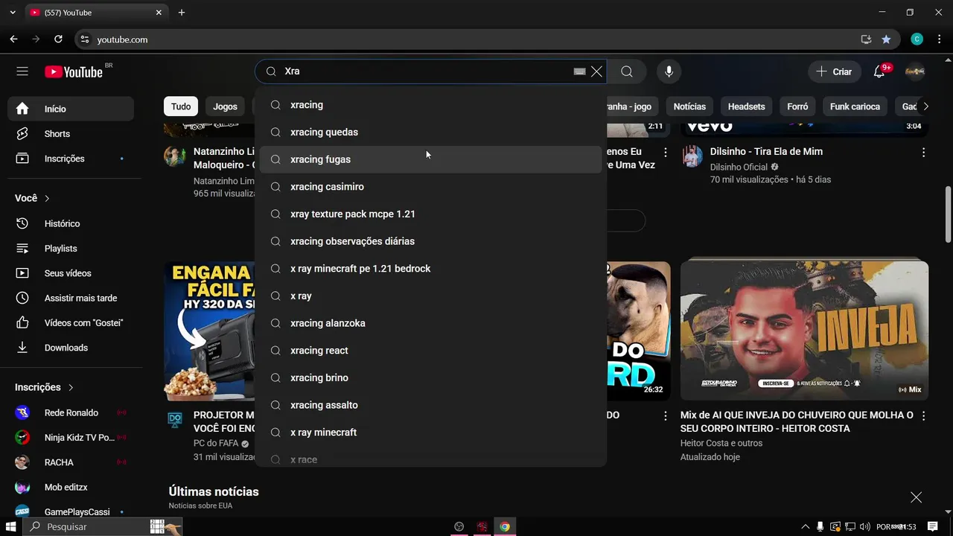Image resolution: width=953 pixels, height=536 pixels.
Task: Open Downloads in the sidebar
Action: point(71,348)
